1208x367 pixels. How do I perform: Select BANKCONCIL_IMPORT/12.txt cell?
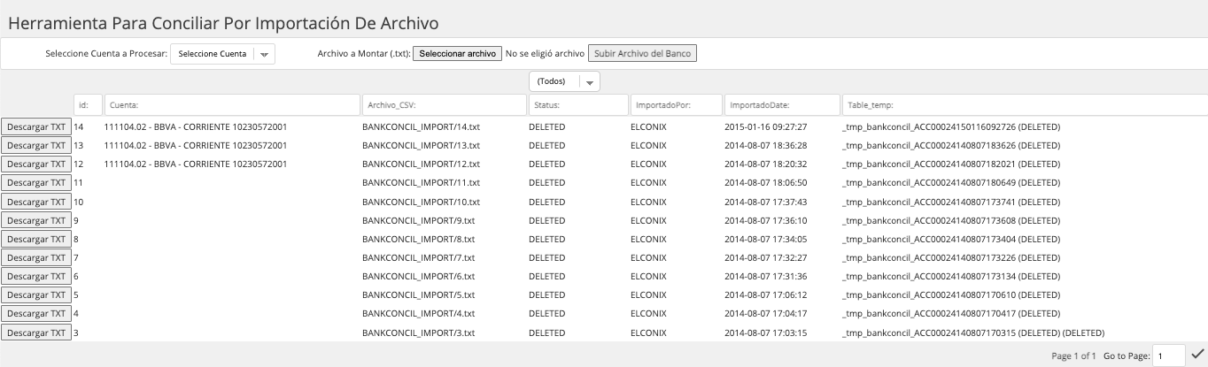421,164
